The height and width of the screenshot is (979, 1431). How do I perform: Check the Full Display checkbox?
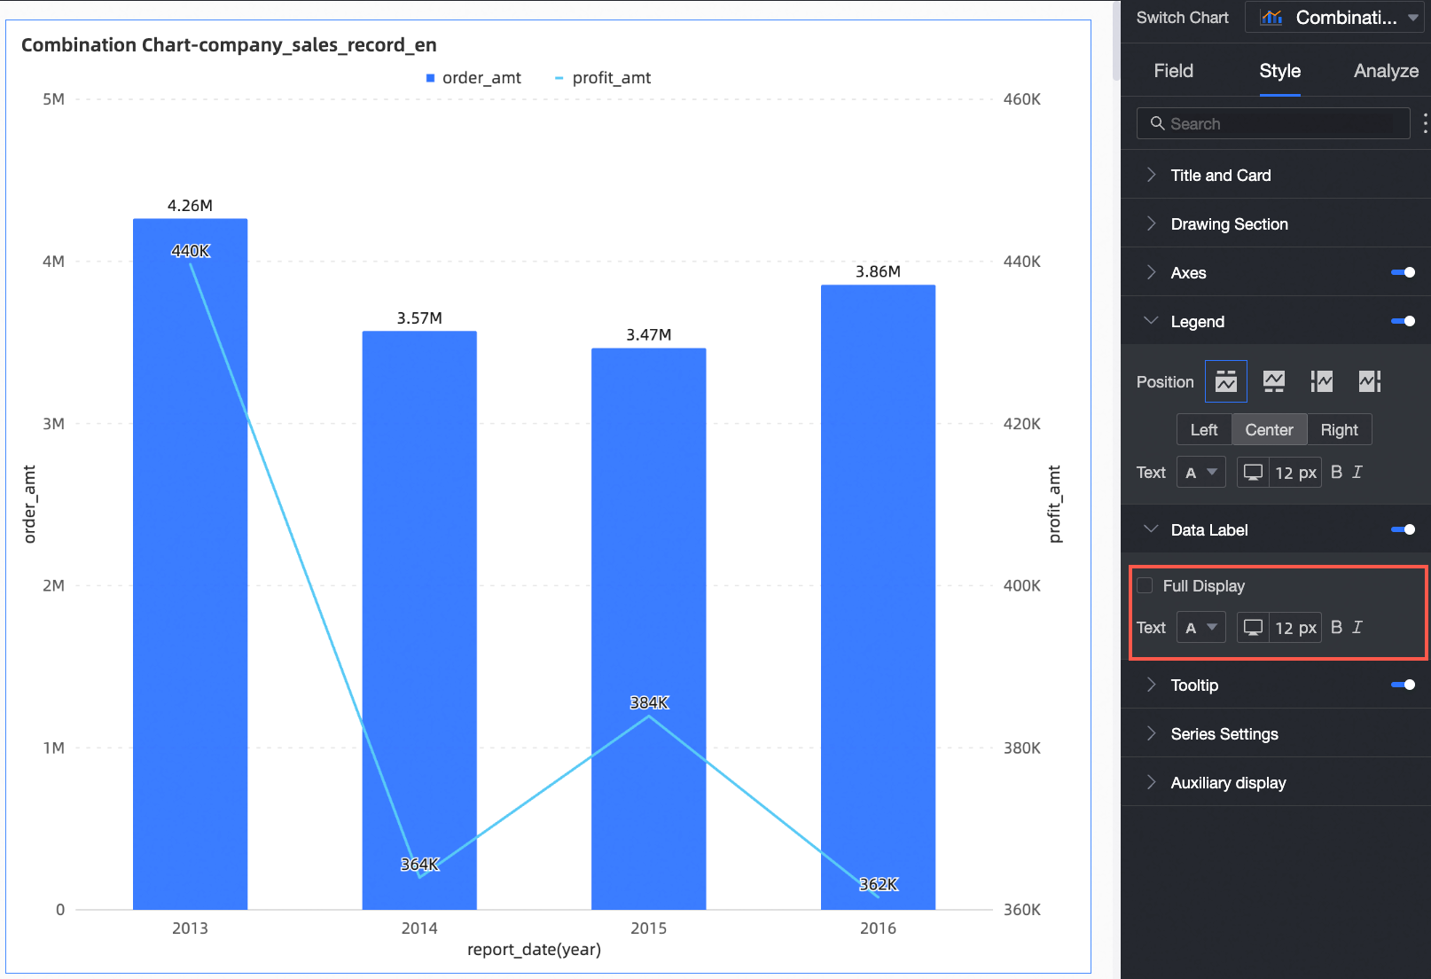tap(1145, 585)
